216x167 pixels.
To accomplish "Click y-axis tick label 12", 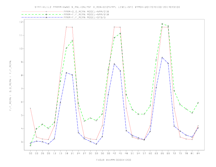I will pos(21,22).
